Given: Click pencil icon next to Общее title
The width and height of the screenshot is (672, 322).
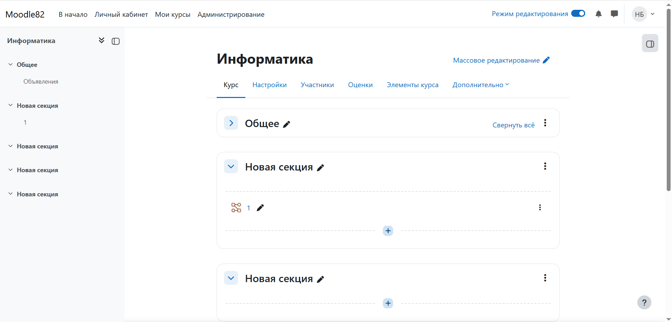Looking at the screenshot, I should coord(287,124).
